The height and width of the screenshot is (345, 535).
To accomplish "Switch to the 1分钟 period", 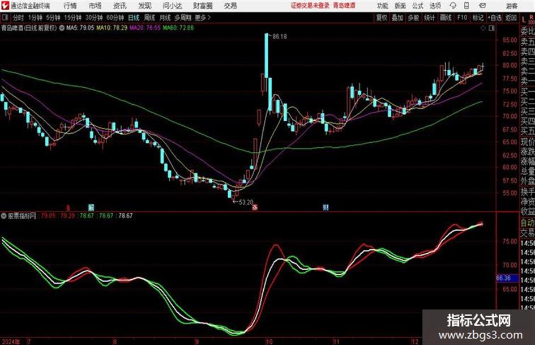I will [35, 18].
